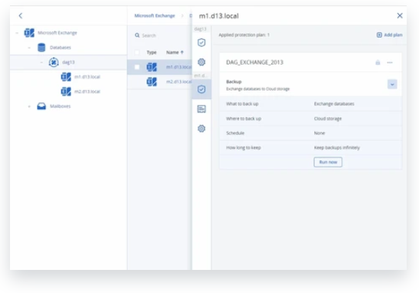Collapse the Microsoft Exchange tree node
Image resolution: width=419 pixels, height=293 pixels.
tap(17, 33)
